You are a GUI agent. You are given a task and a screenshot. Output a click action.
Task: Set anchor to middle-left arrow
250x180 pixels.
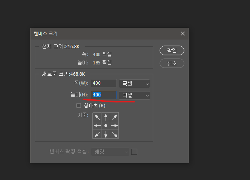click(x=97, y=125)
